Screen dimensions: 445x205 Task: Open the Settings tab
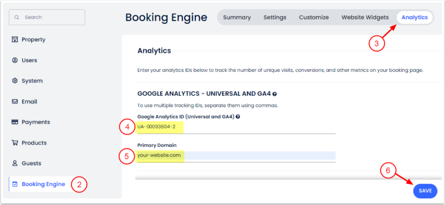coord(275,17)
